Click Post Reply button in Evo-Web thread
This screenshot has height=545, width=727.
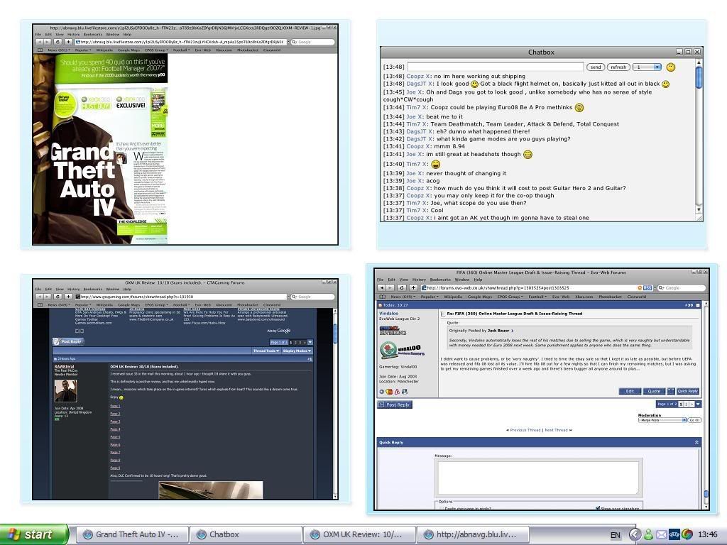[395, 404]
